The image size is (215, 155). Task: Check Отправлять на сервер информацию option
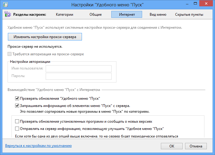click(17, 128)
